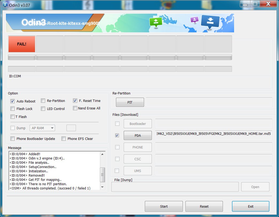Click the Reset button
Image resolution: width=279 pixels, height=217 pixels.
[204, 206]
